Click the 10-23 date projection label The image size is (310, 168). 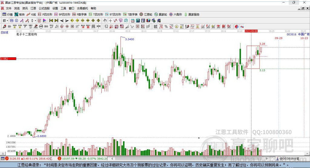tap(304, 38)
